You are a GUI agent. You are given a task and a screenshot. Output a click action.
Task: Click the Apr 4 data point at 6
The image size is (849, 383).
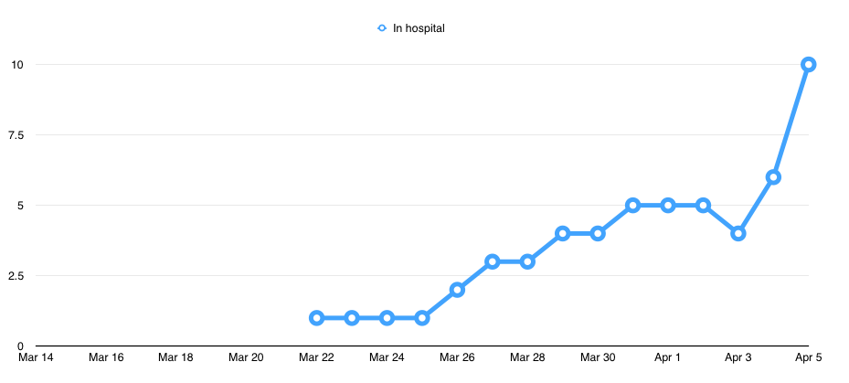[773, 177]
